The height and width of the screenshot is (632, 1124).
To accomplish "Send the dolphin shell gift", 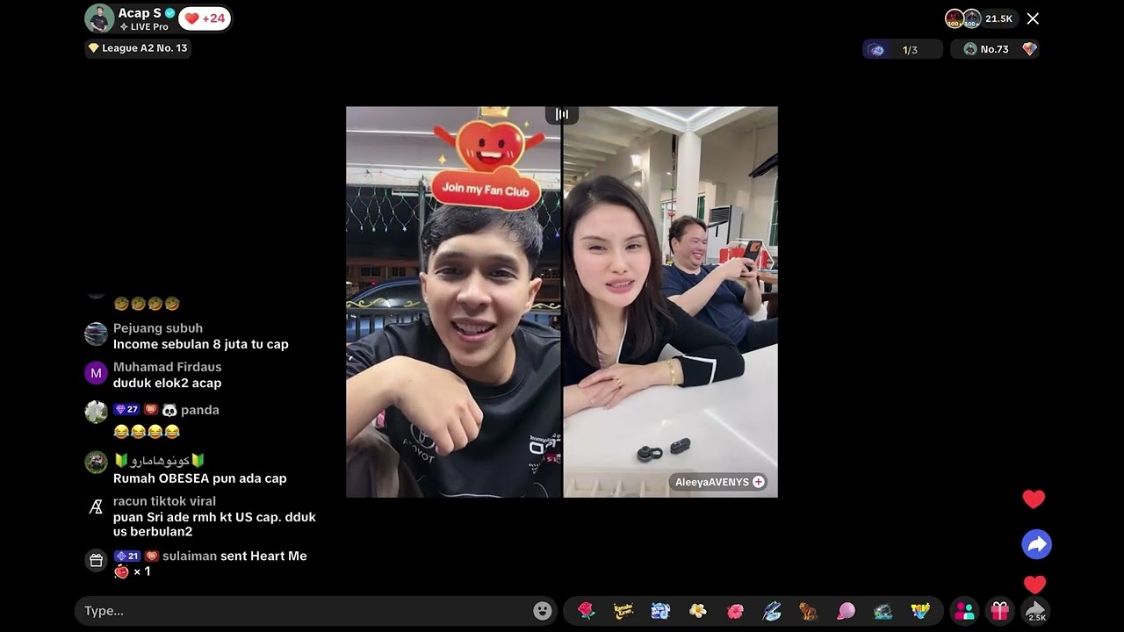I will (772, 611).
